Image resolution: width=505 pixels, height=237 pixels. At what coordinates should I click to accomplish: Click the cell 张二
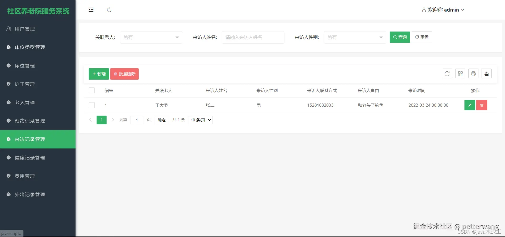point(210,105)
